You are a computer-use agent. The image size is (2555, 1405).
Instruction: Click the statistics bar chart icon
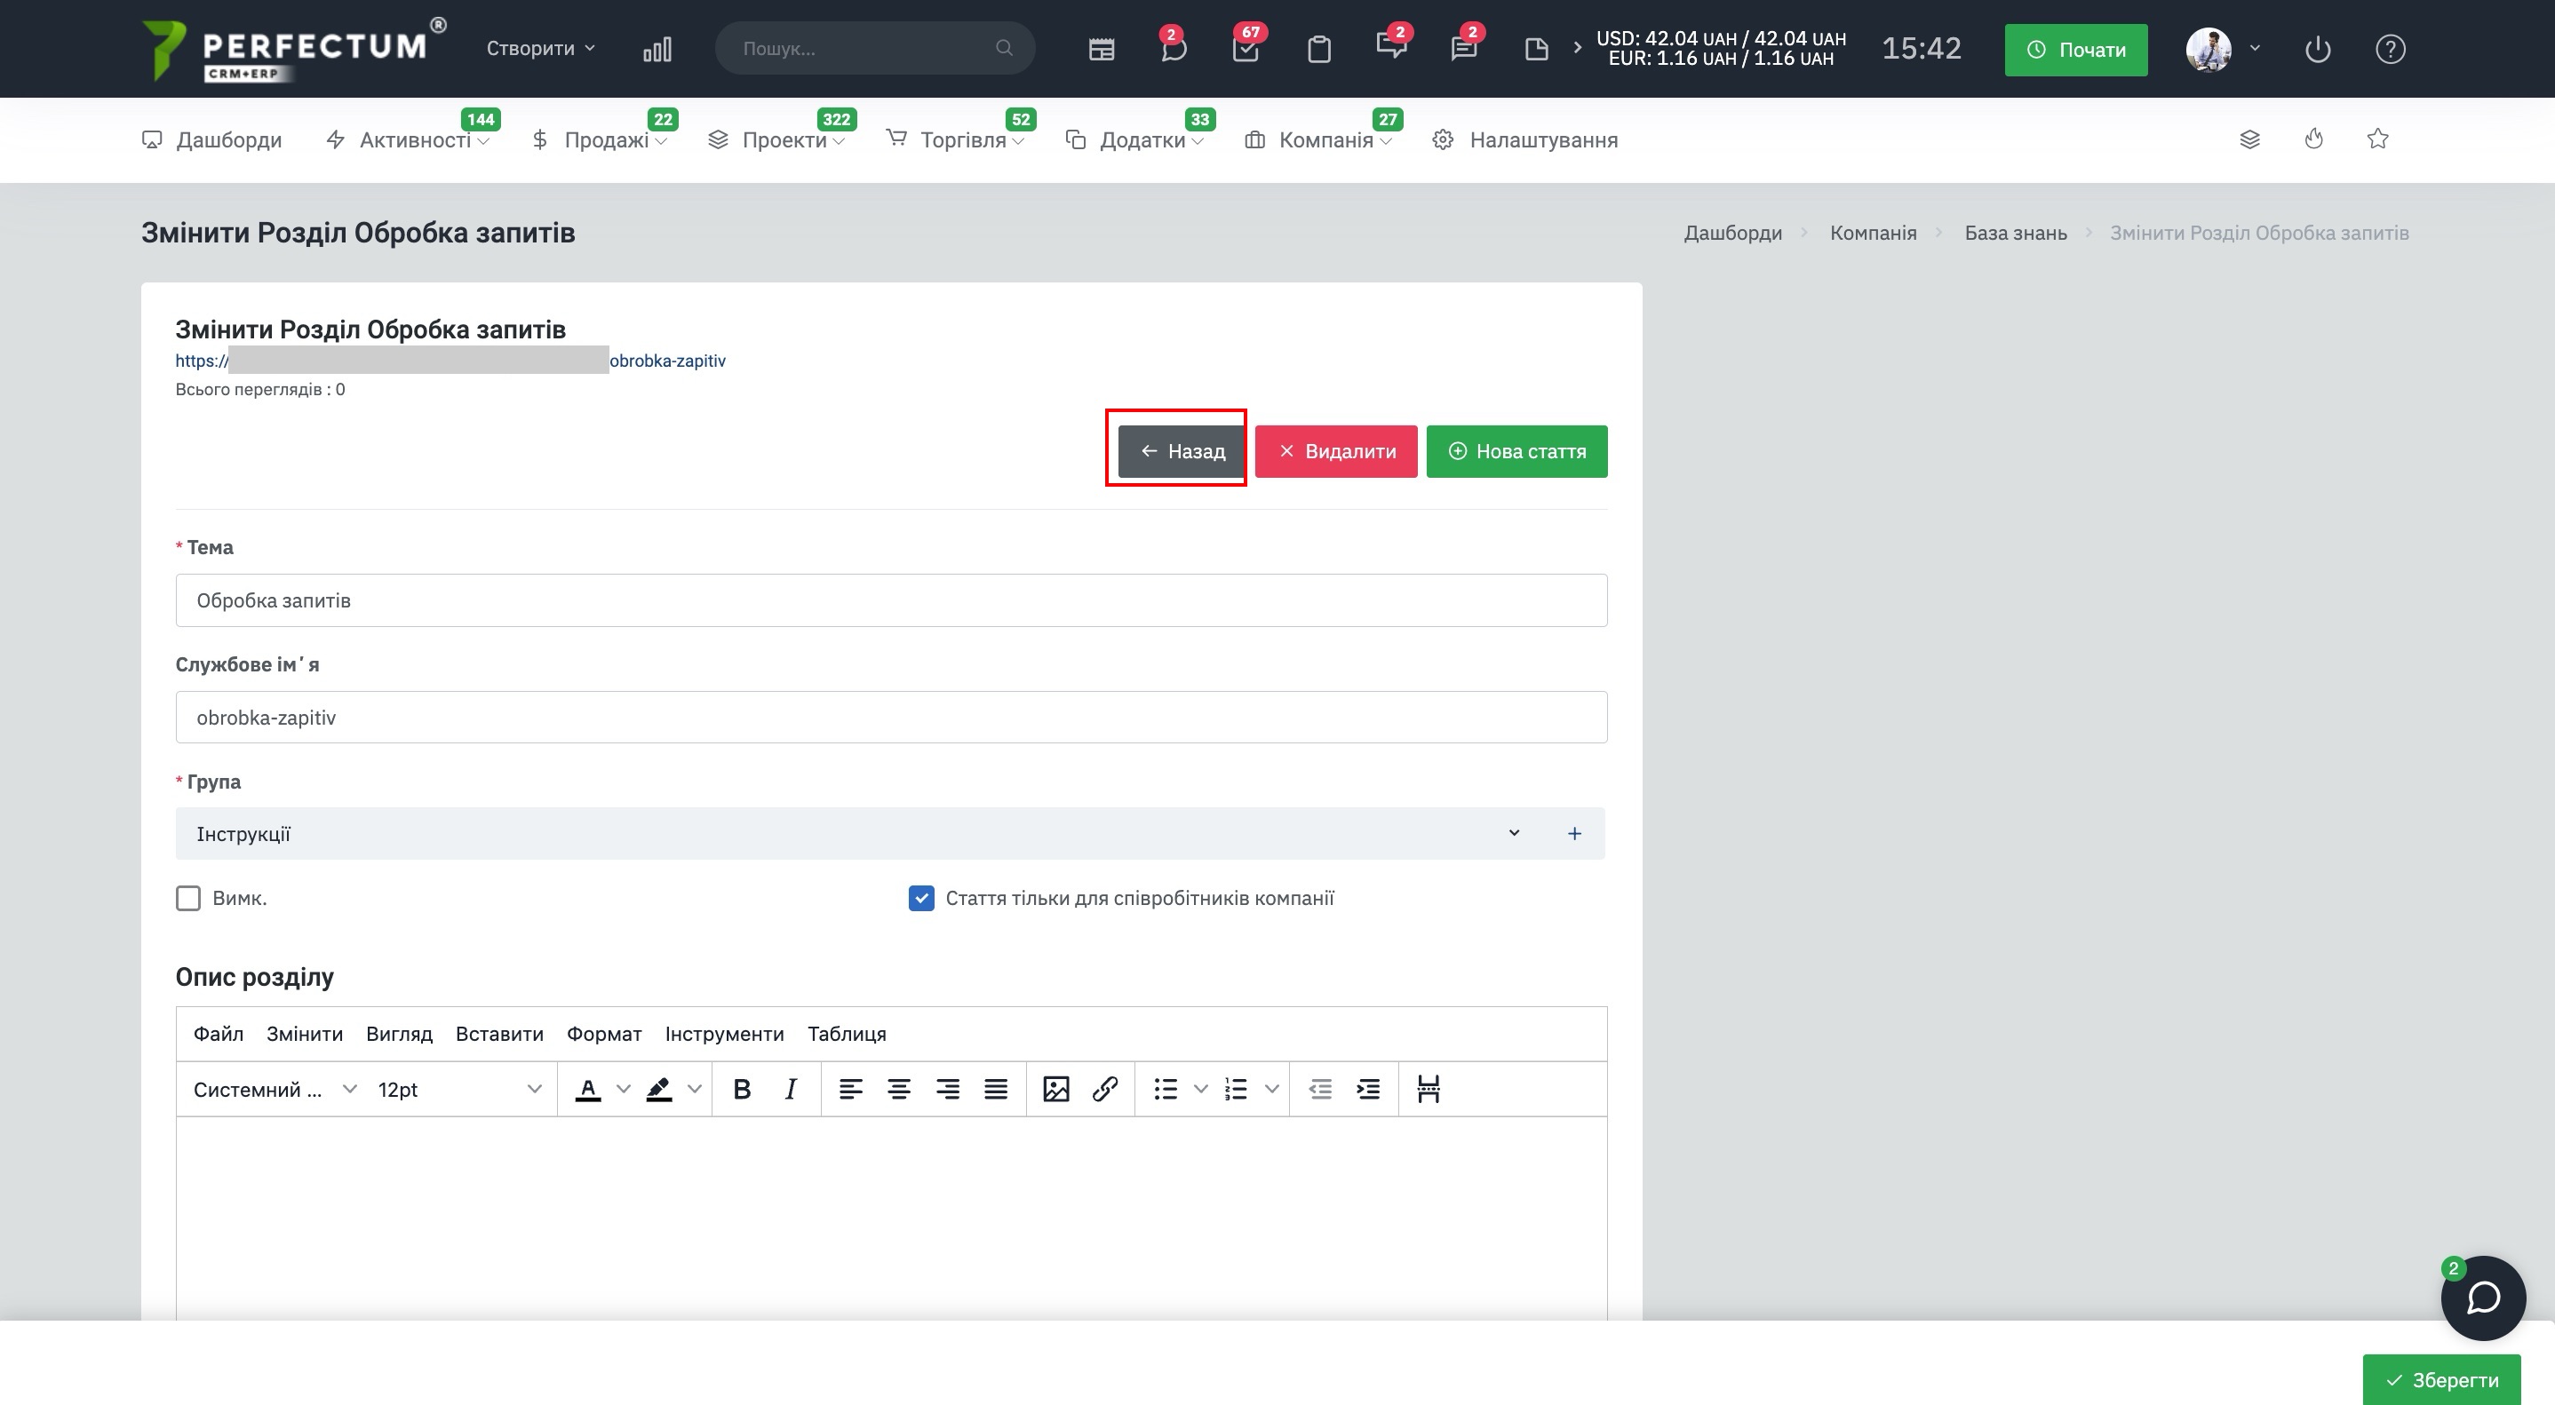click(657, 49)
